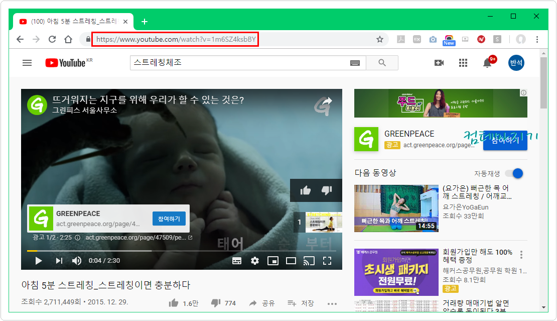557x321 pixels.
Task: Click the blue 참여하기 button in sidebar
Action: pyautogui.click(x=505, y=140)
